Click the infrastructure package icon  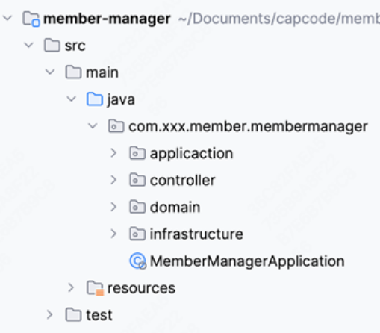tap(137, 234)
